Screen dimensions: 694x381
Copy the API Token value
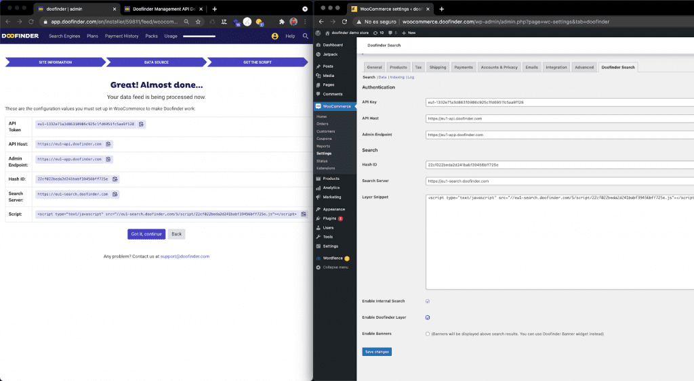pos(142,125)
